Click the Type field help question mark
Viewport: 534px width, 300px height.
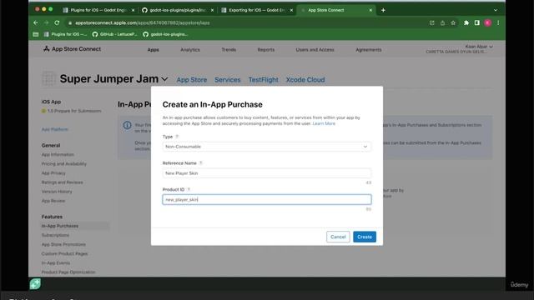pyautogui.click(x=177, y=137)
